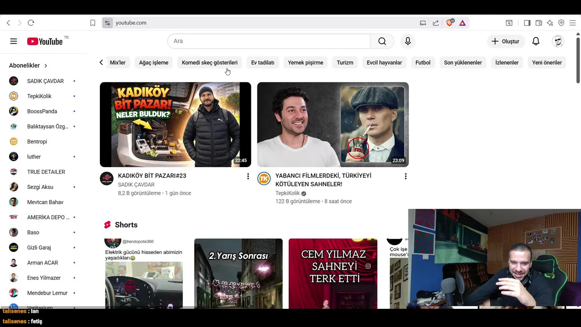This screenshot has height=327, width=581.
Task: Open options for YABANCI FİLMLERDEKİ video
Action: [405, 176]
